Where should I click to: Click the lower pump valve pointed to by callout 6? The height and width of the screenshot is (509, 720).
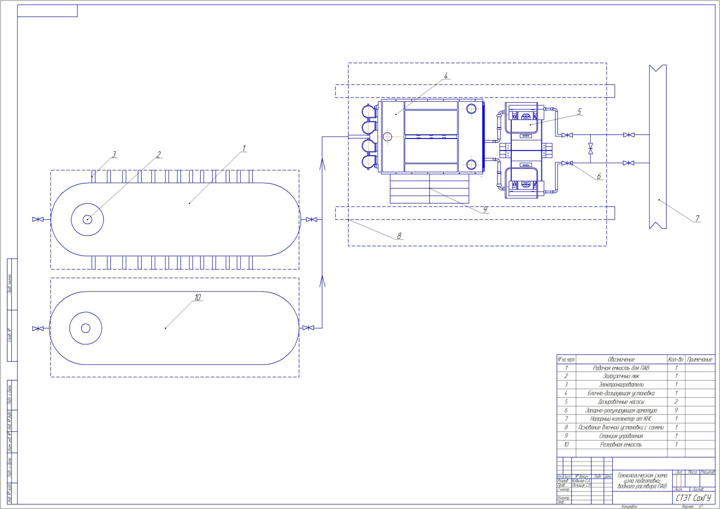click(x=567, y=163)
